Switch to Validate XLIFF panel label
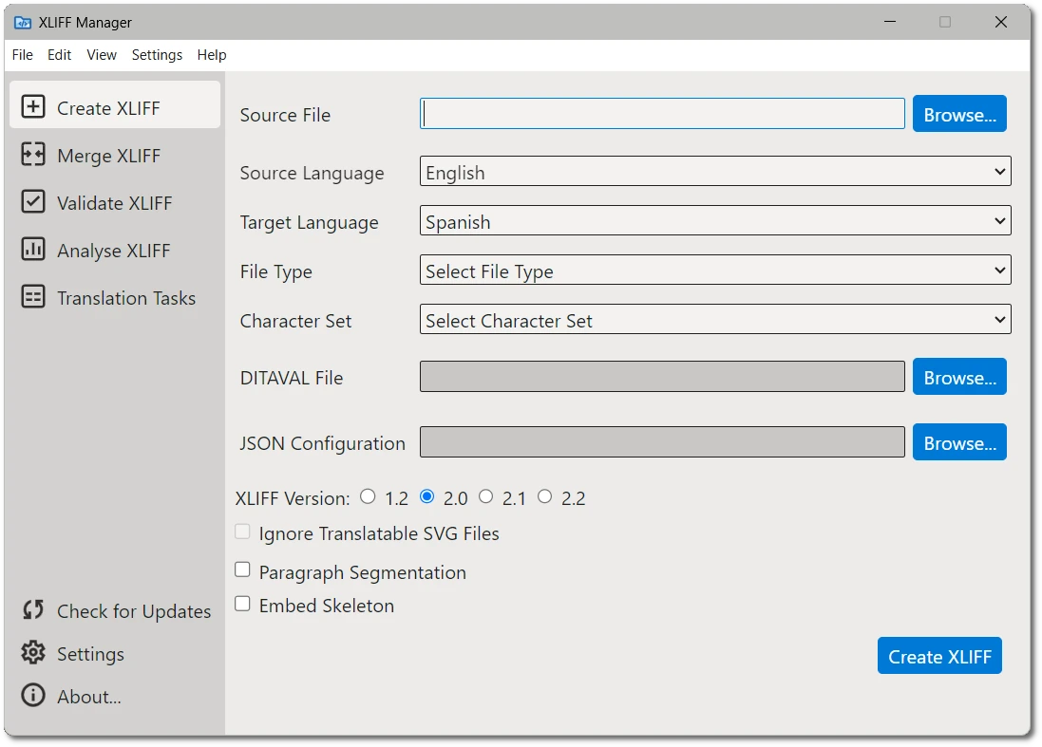Screen dimensions: 1042x747 coord(114,203)
